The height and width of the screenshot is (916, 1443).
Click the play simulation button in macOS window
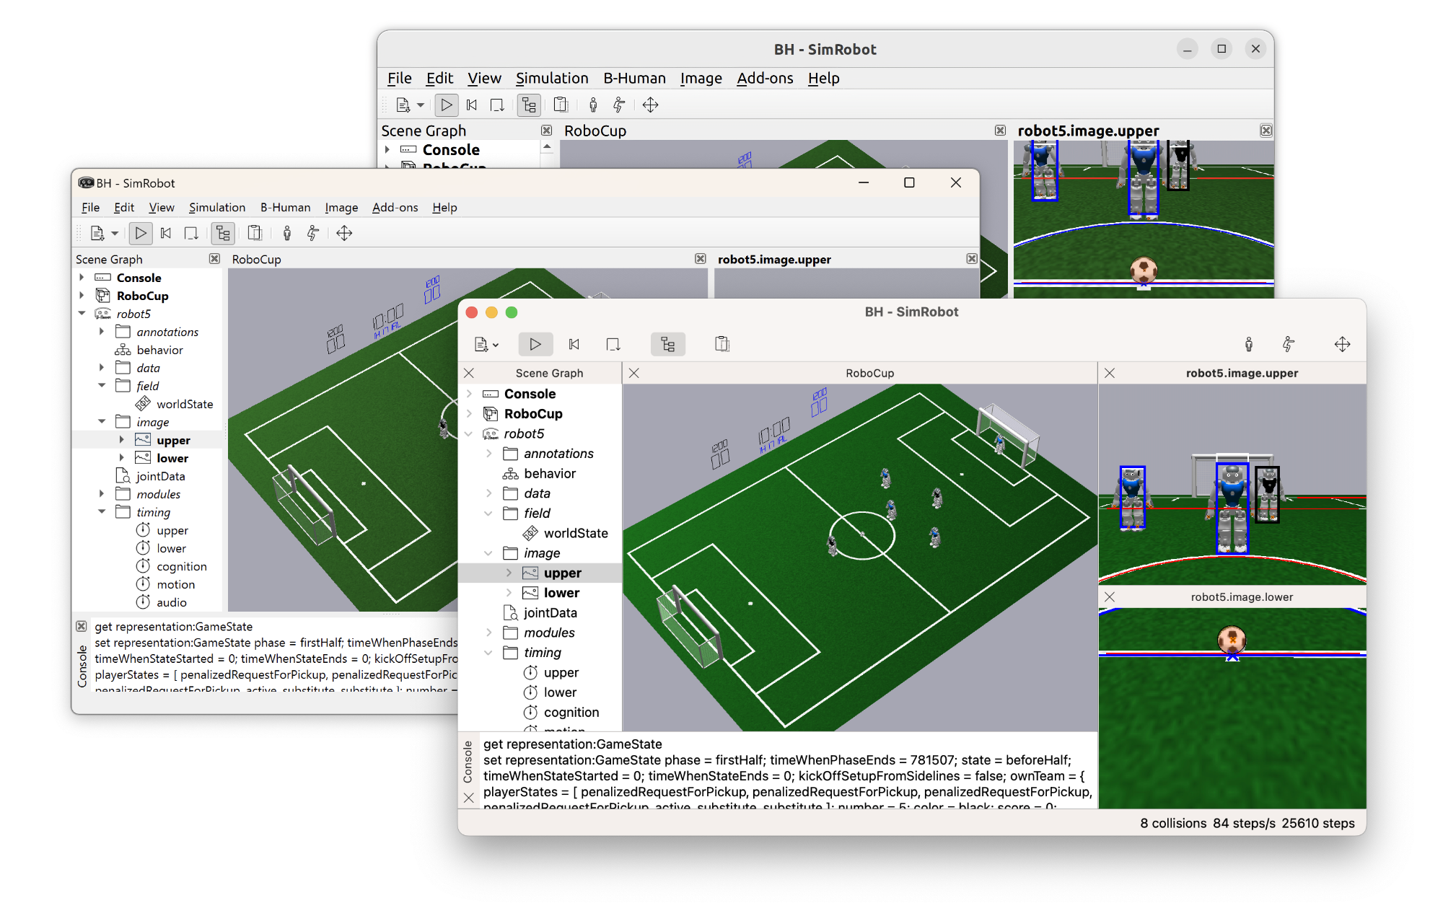(535, 344)
